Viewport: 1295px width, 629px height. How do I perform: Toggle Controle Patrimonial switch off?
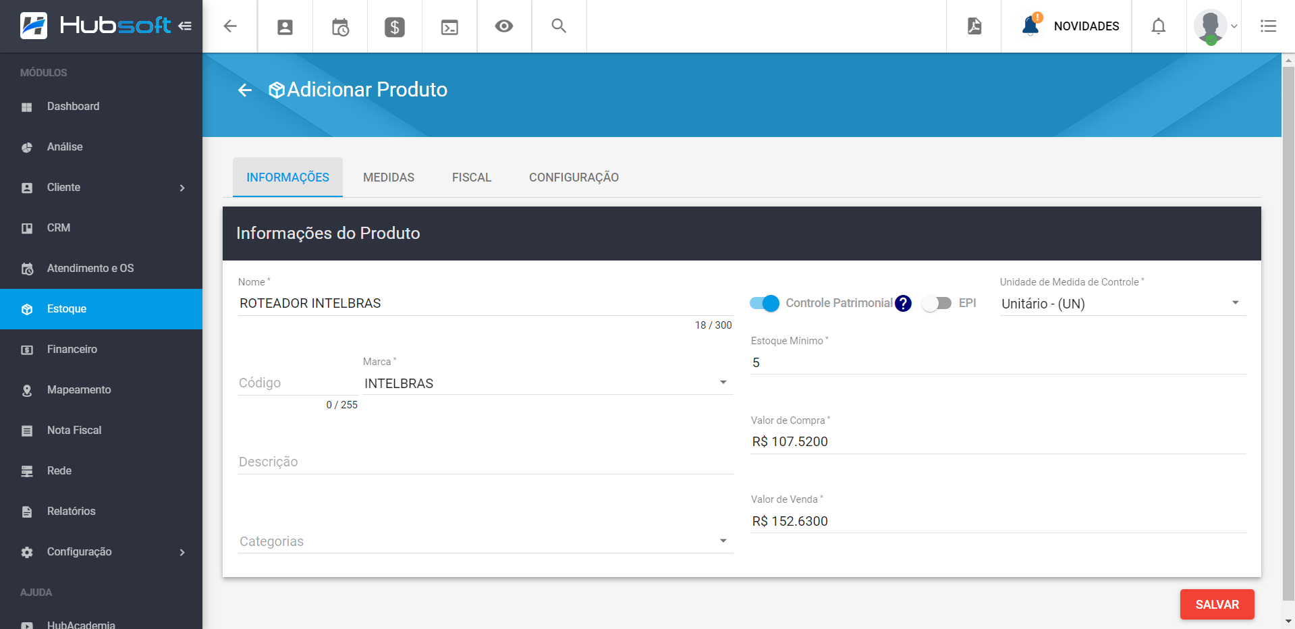[x=765, y=303]
